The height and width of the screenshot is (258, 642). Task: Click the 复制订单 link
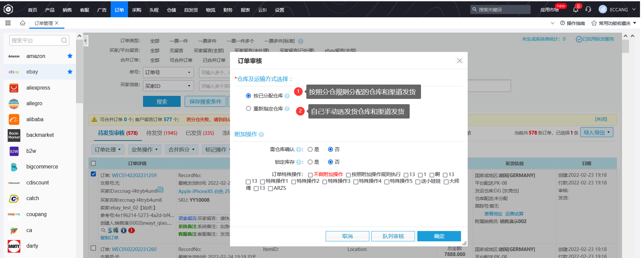109,238
